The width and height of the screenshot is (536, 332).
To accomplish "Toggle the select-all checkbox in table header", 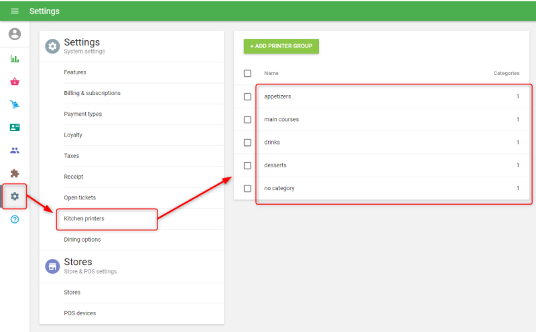I will tap(247, 73).
